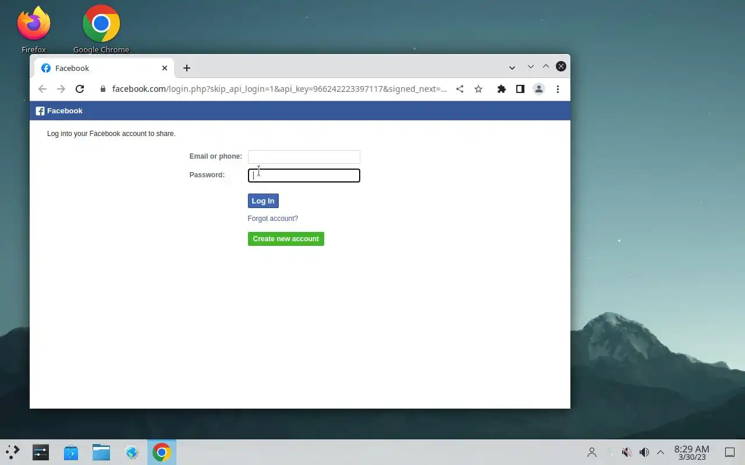Open the Firefox desktop shortcut

[34, 30]
